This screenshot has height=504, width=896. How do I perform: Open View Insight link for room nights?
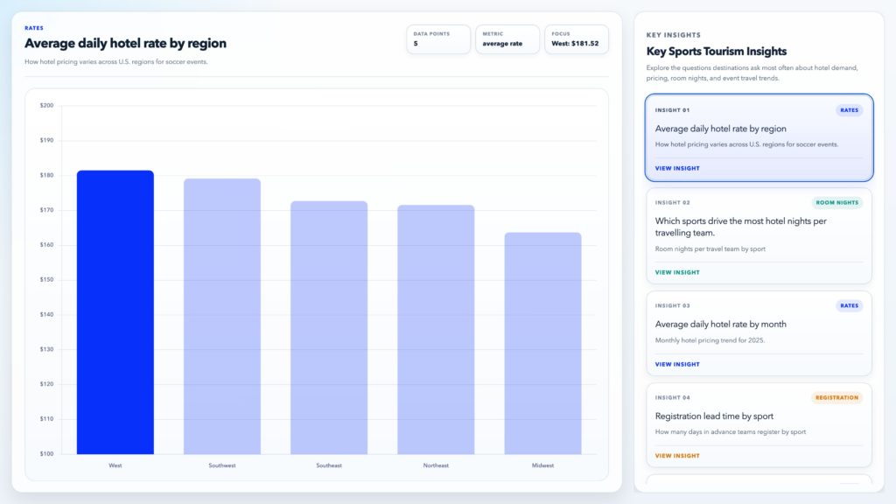[x=677, y=272]
